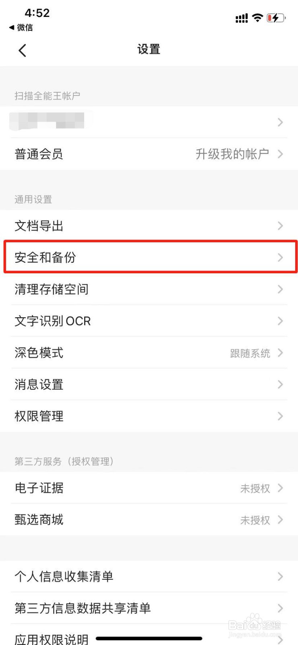
Task: Tap 未授权 status for 电子证据
Action: pyautogui.click(x=255, y=489)
